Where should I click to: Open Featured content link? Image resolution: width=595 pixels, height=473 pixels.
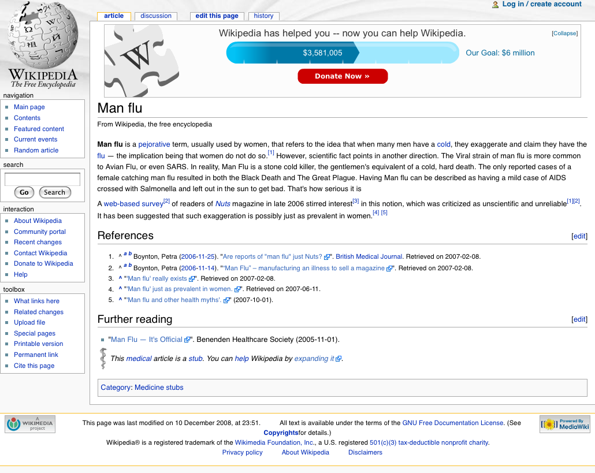tap(39, 129)
